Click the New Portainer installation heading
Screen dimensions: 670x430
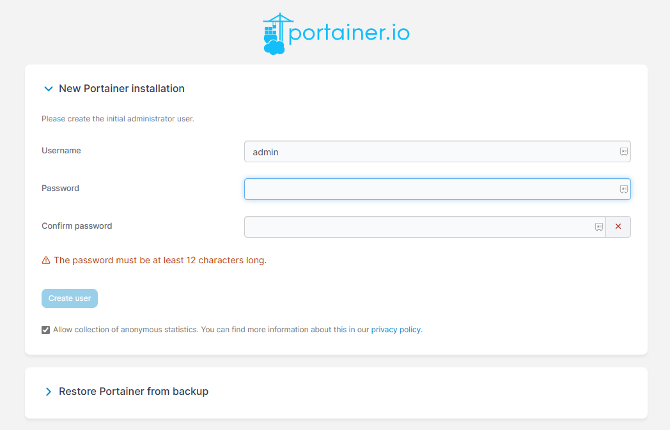121,89
